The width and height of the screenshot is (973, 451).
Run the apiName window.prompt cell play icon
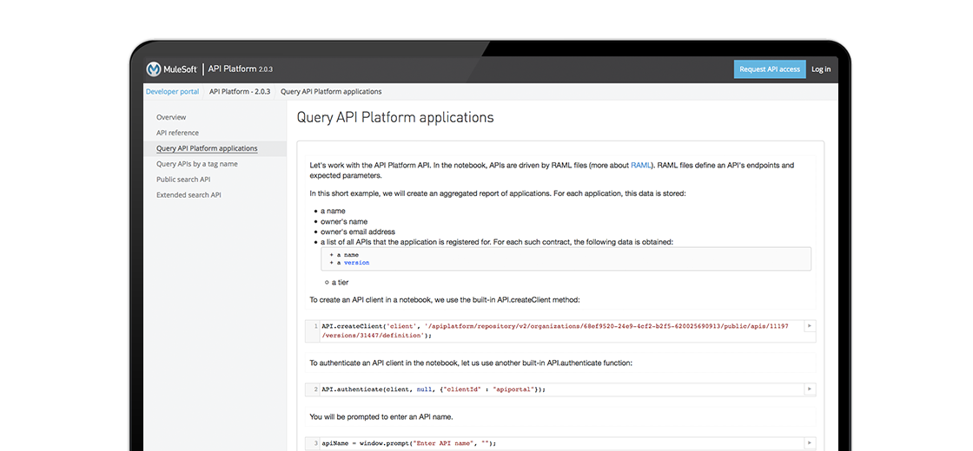[809, 443]
